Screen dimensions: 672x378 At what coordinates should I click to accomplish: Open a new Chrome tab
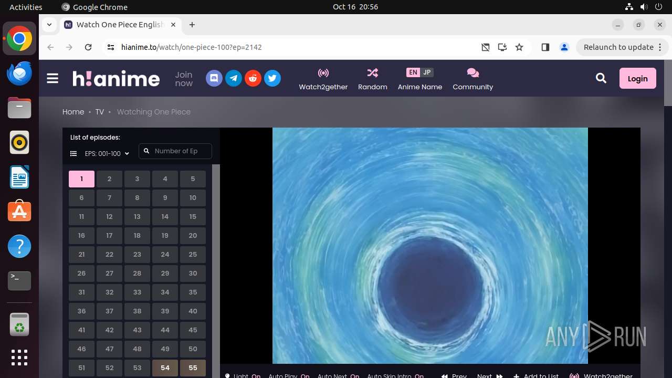tap(192, 25)
